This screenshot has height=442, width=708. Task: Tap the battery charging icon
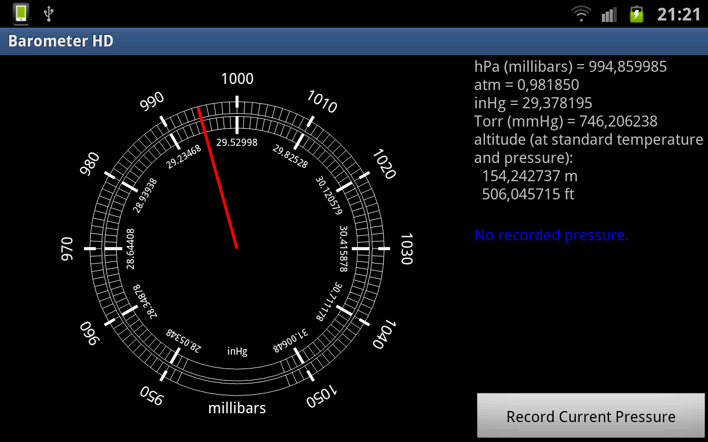(x=637, y=14)
